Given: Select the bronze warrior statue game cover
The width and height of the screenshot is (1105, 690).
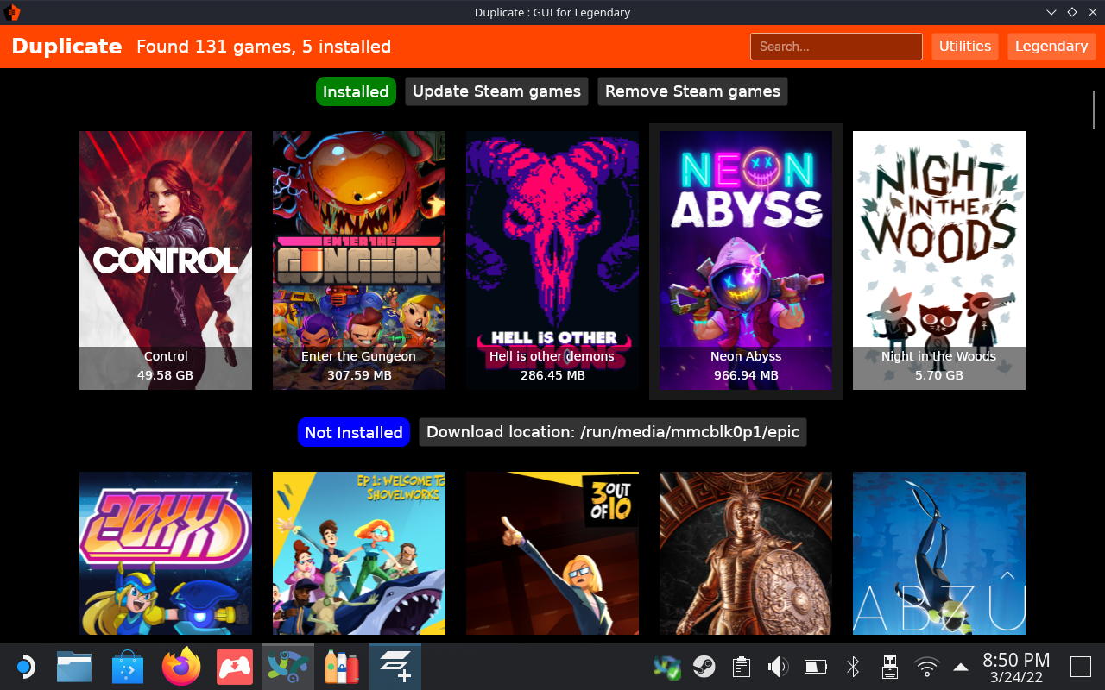Looking at the screenshot, I should click(746, 553).
